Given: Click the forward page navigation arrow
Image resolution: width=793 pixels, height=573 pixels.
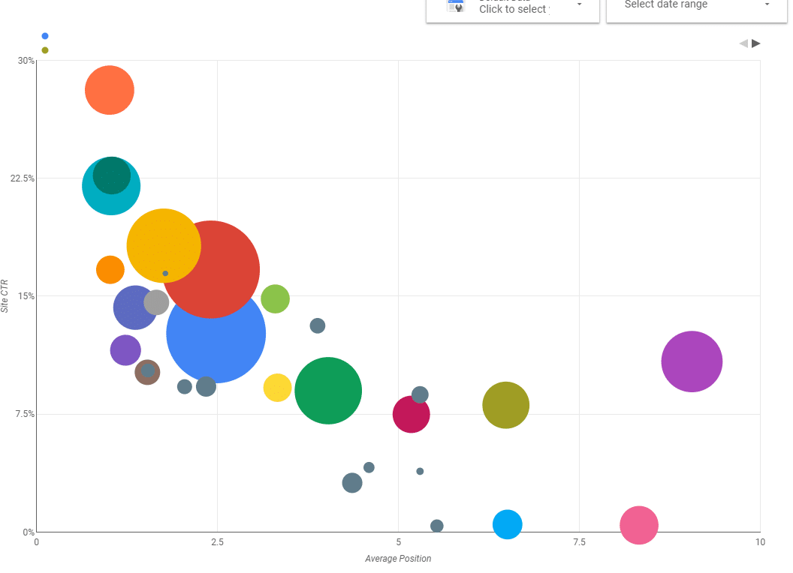Looking at the screenshot, I should click(757, 43).
